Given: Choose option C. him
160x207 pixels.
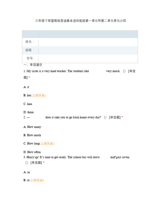Looking at the screenshot, I should click(28, 104).
